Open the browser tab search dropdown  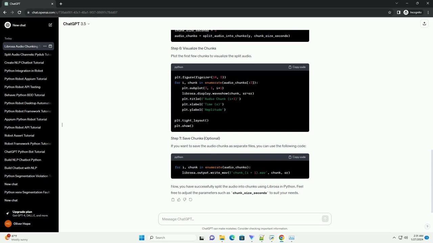coord(396,3)
